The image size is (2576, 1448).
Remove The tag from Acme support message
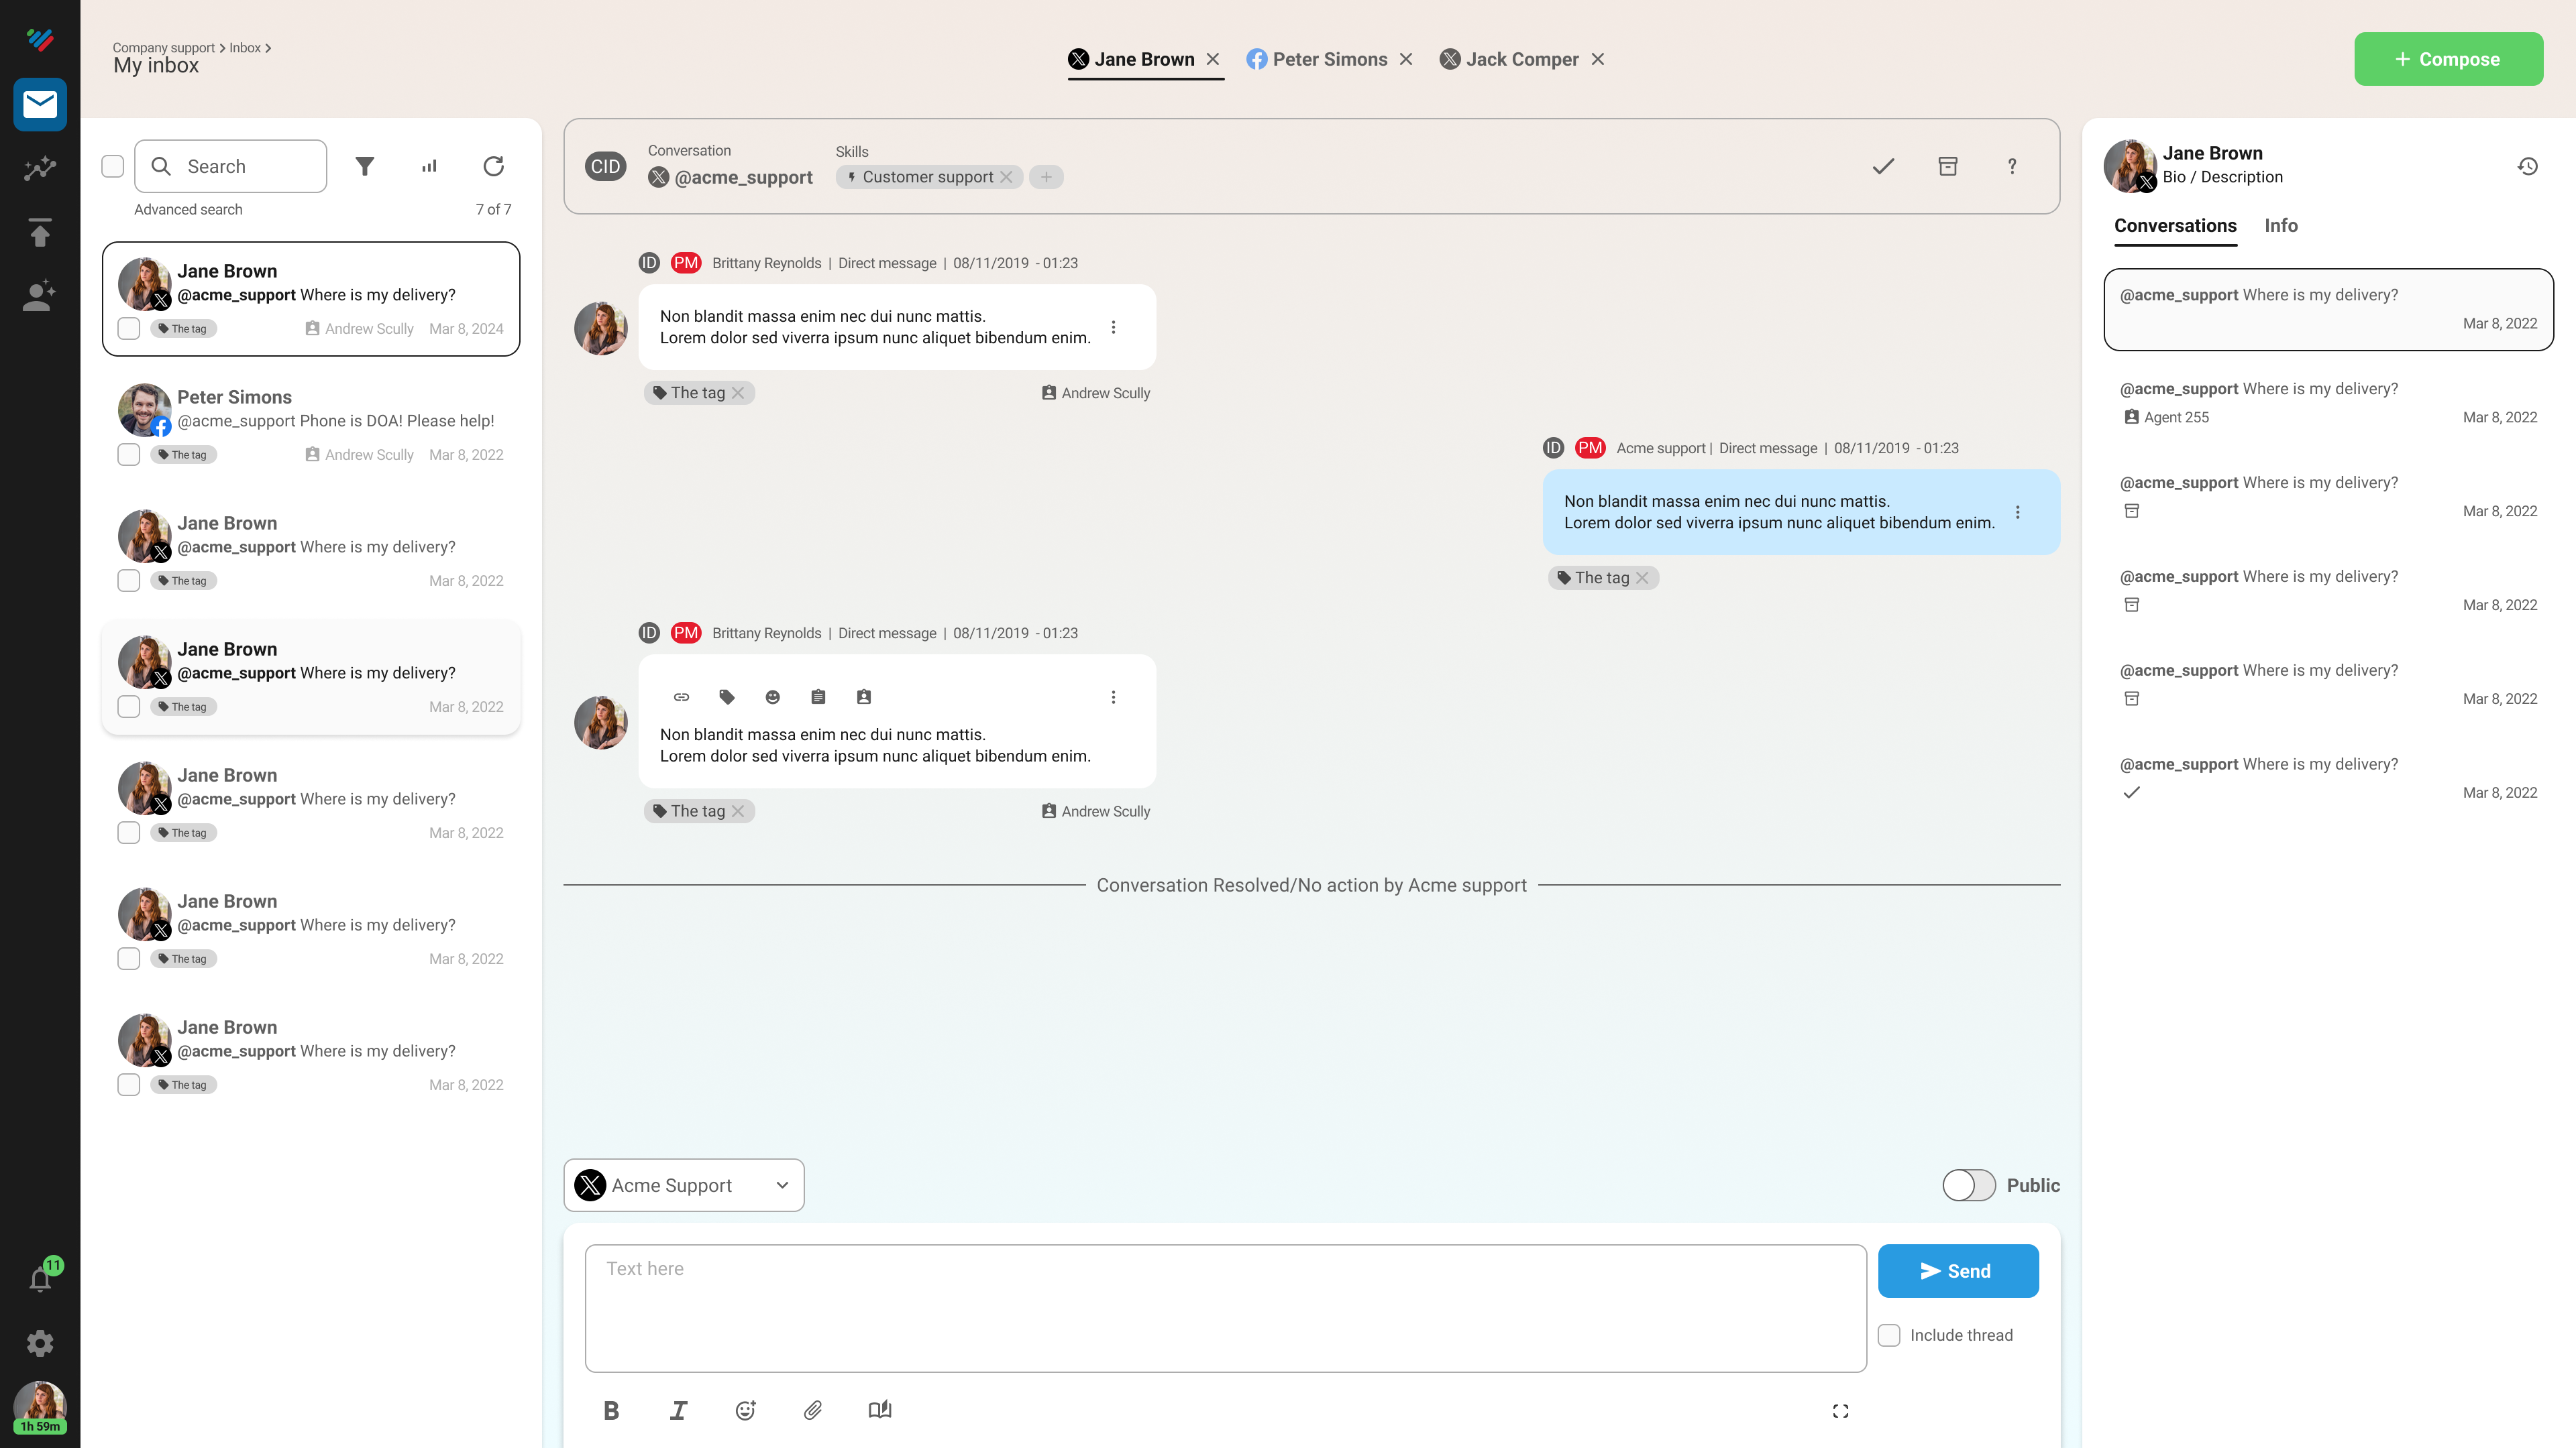[x=1642, y=578]
